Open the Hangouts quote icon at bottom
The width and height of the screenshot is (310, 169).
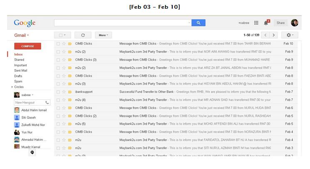pos(32,152)
